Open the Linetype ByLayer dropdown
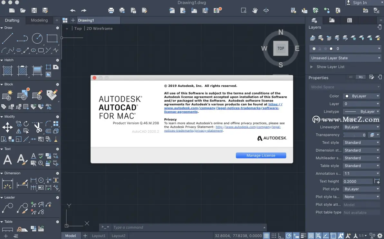 (x=361, y=111)
